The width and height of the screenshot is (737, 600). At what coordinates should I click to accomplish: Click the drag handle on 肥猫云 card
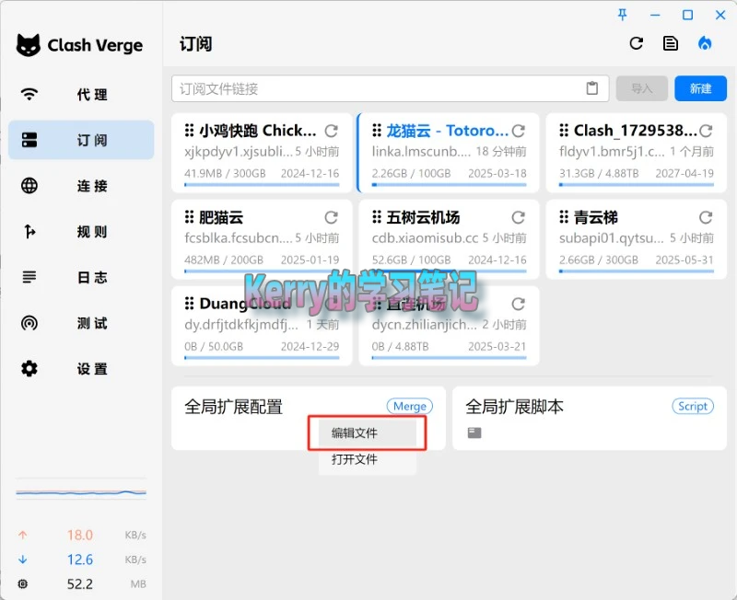point(190,217)
